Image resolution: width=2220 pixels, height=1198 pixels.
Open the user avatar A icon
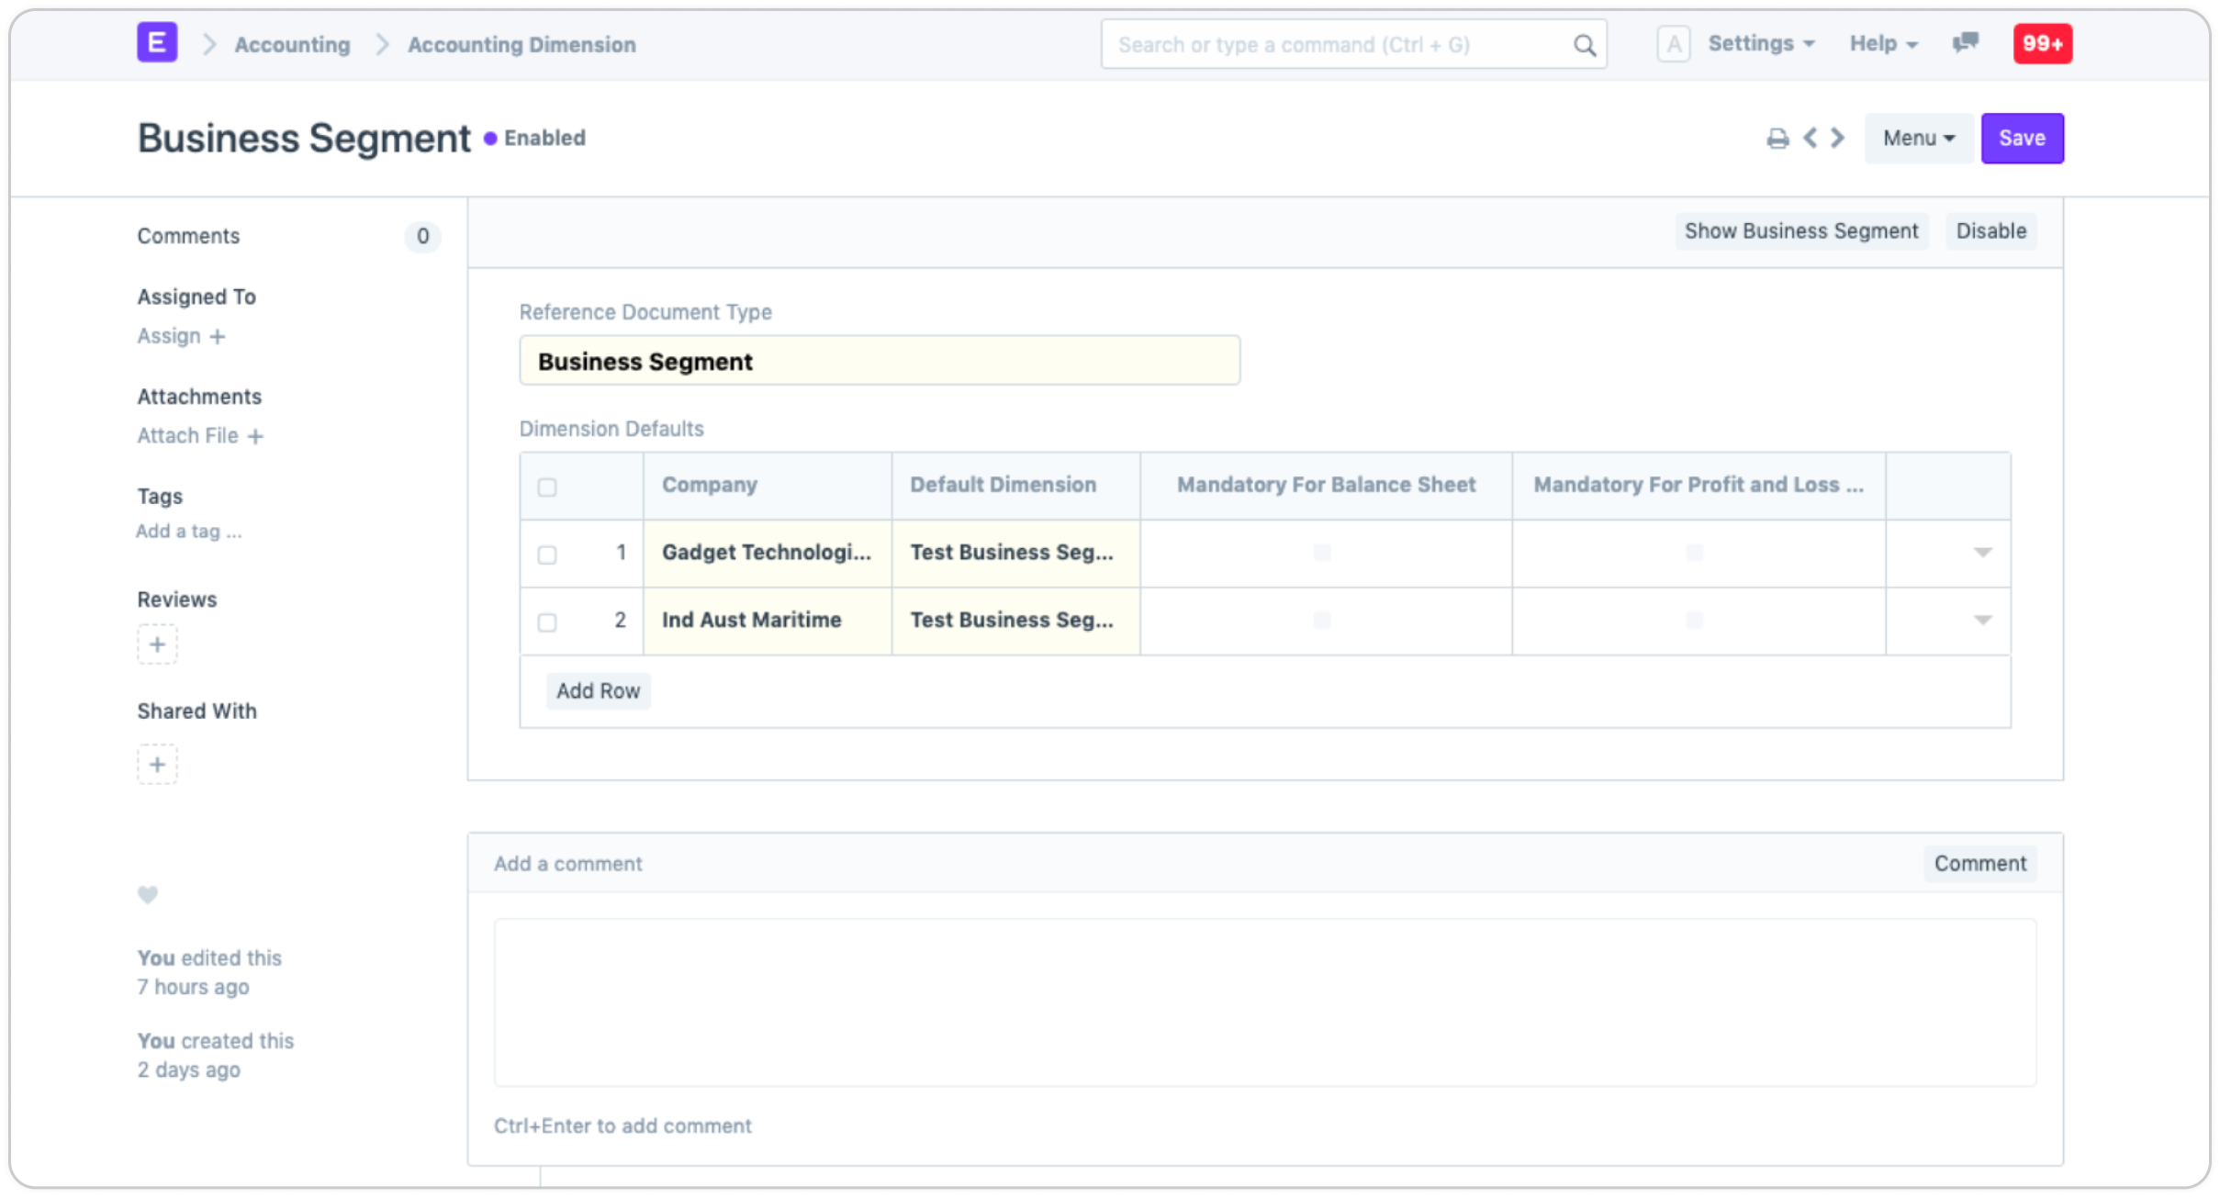[1673, 44]
